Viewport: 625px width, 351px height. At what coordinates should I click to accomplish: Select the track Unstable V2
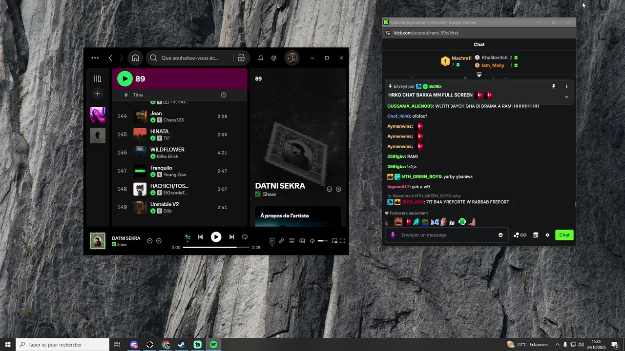tap(180, 207)
